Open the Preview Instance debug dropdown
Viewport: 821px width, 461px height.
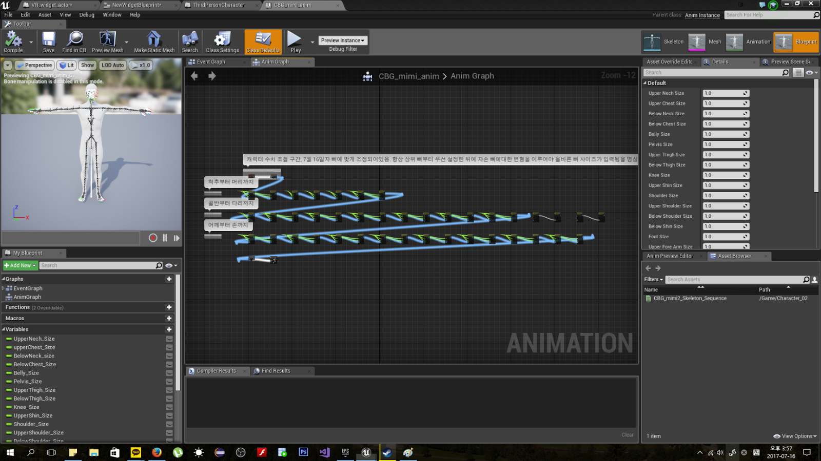click(x=343, y=40)
